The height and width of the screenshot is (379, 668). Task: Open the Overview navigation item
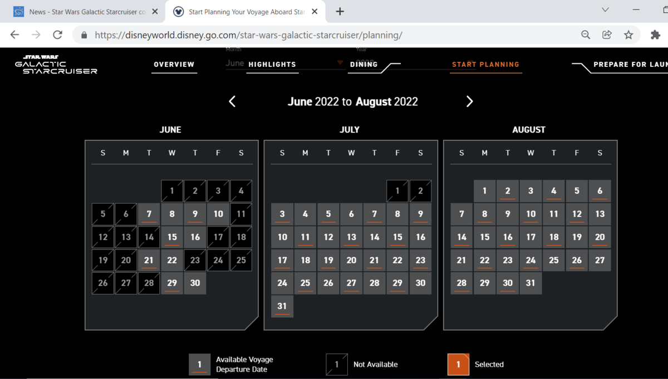tap(174, 65)
